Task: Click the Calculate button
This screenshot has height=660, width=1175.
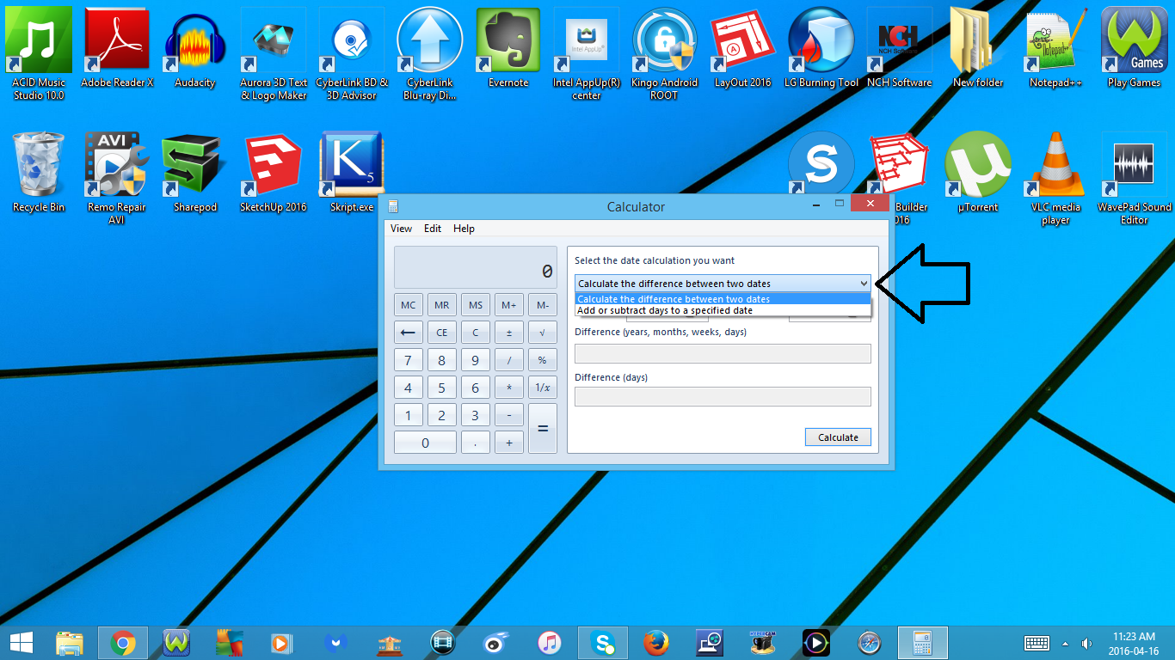Action: tap(837, 437)
